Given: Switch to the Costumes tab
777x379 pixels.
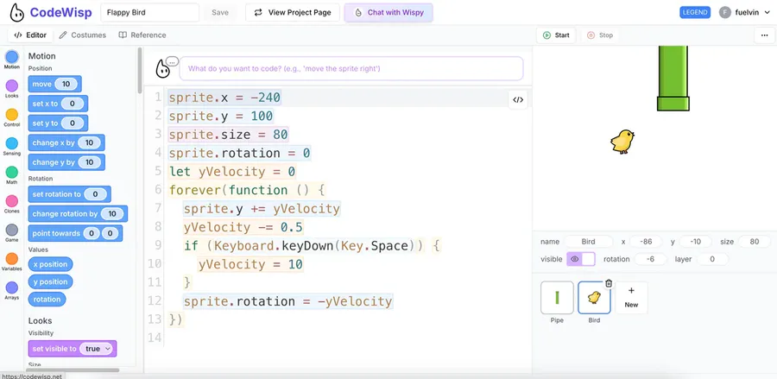Looking at the screenshot, I should (83, 35).
